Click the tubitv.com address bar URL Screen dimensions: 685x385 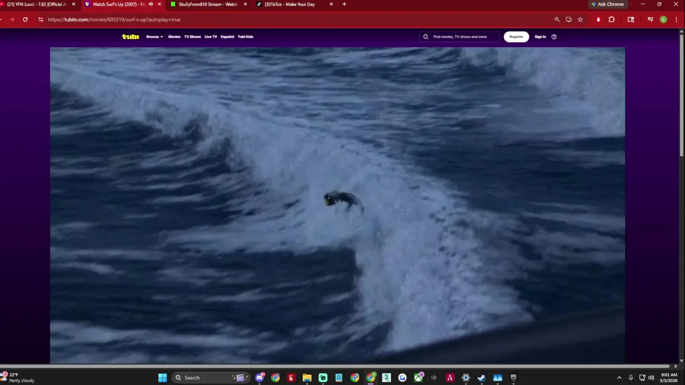click(x=114, y=20)
